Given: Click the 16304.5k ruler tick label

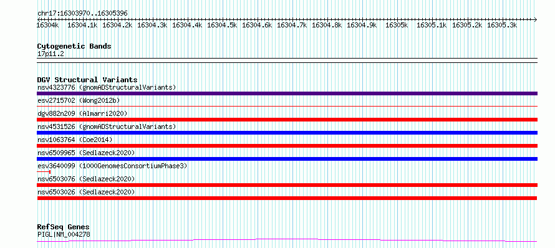Looking at the screenshot, I should 222,25.
